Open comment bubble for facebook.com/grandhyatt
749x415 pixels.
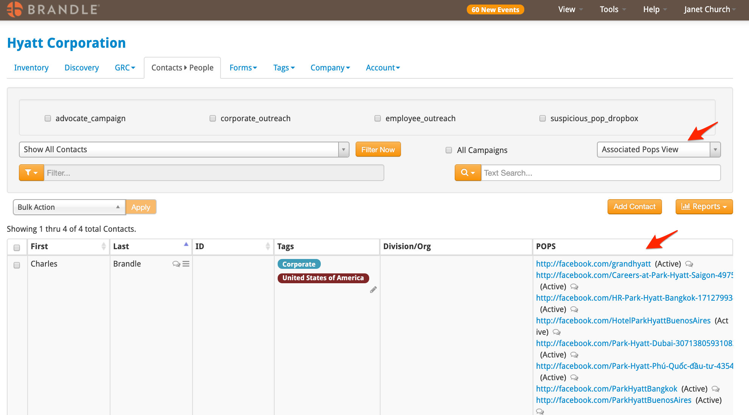tap(689, 264)
